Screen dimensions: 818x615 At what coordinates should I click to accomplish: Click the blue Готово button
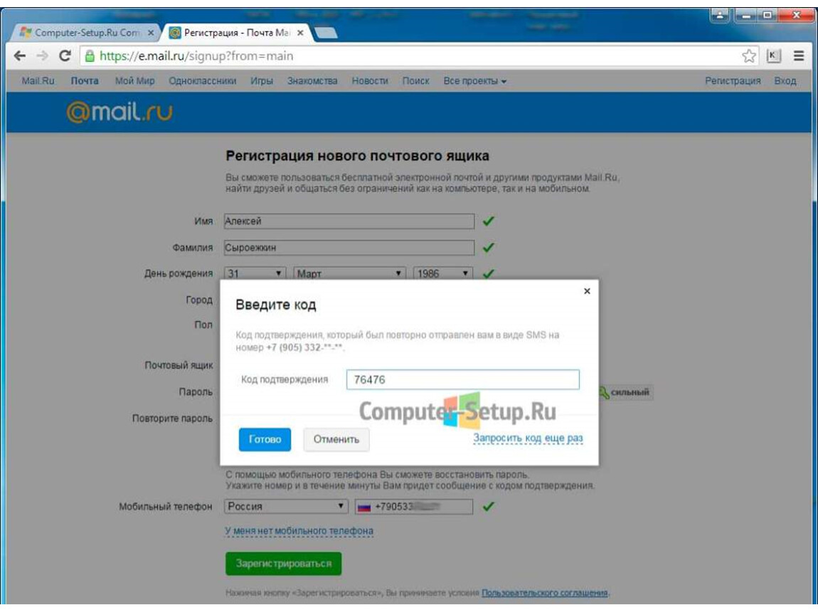(265, 440)
